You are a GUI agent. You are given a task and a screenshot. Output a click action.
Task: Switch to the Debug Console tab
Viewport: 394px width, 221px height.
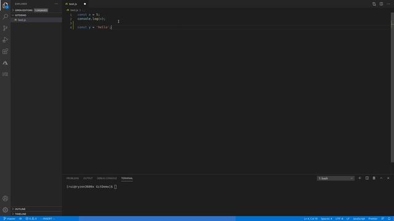(x=107, y=178)
